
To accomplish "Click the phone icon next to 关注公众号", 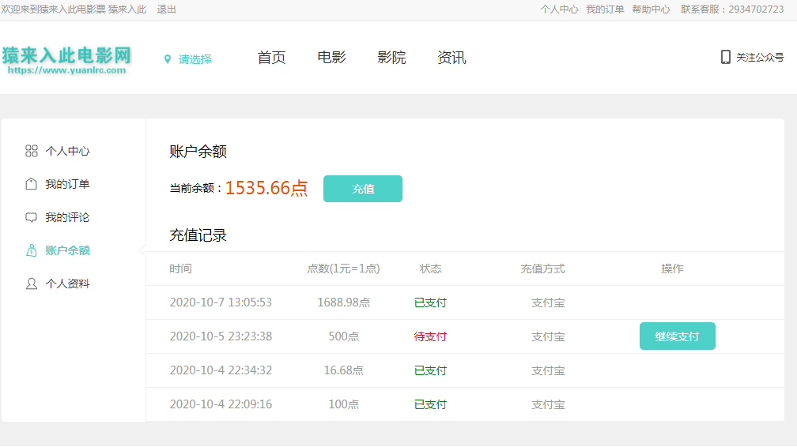I will pos(726,57).
